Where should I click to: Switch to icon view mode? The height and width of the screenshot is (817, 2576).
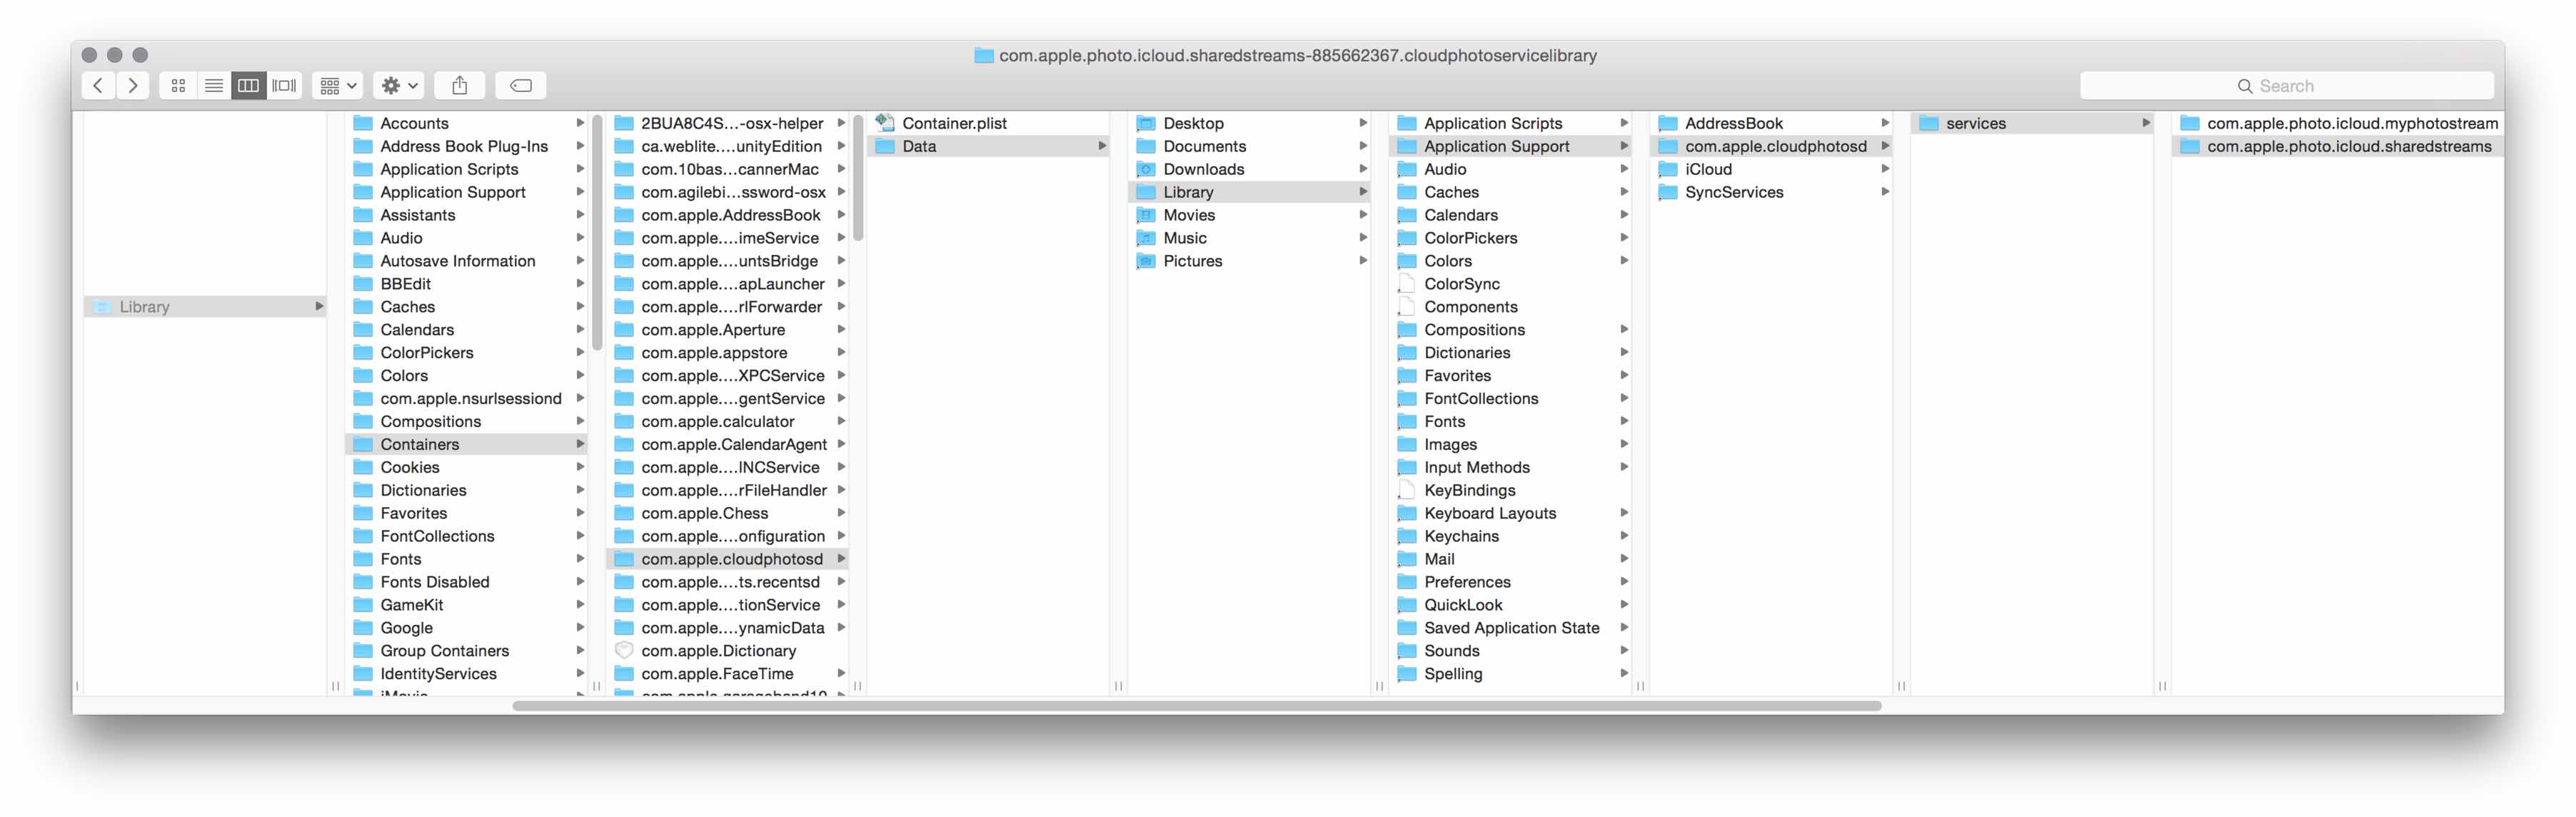[x=178, y=85]
